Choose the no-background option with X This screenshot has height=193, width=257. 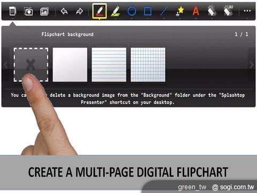31,65
